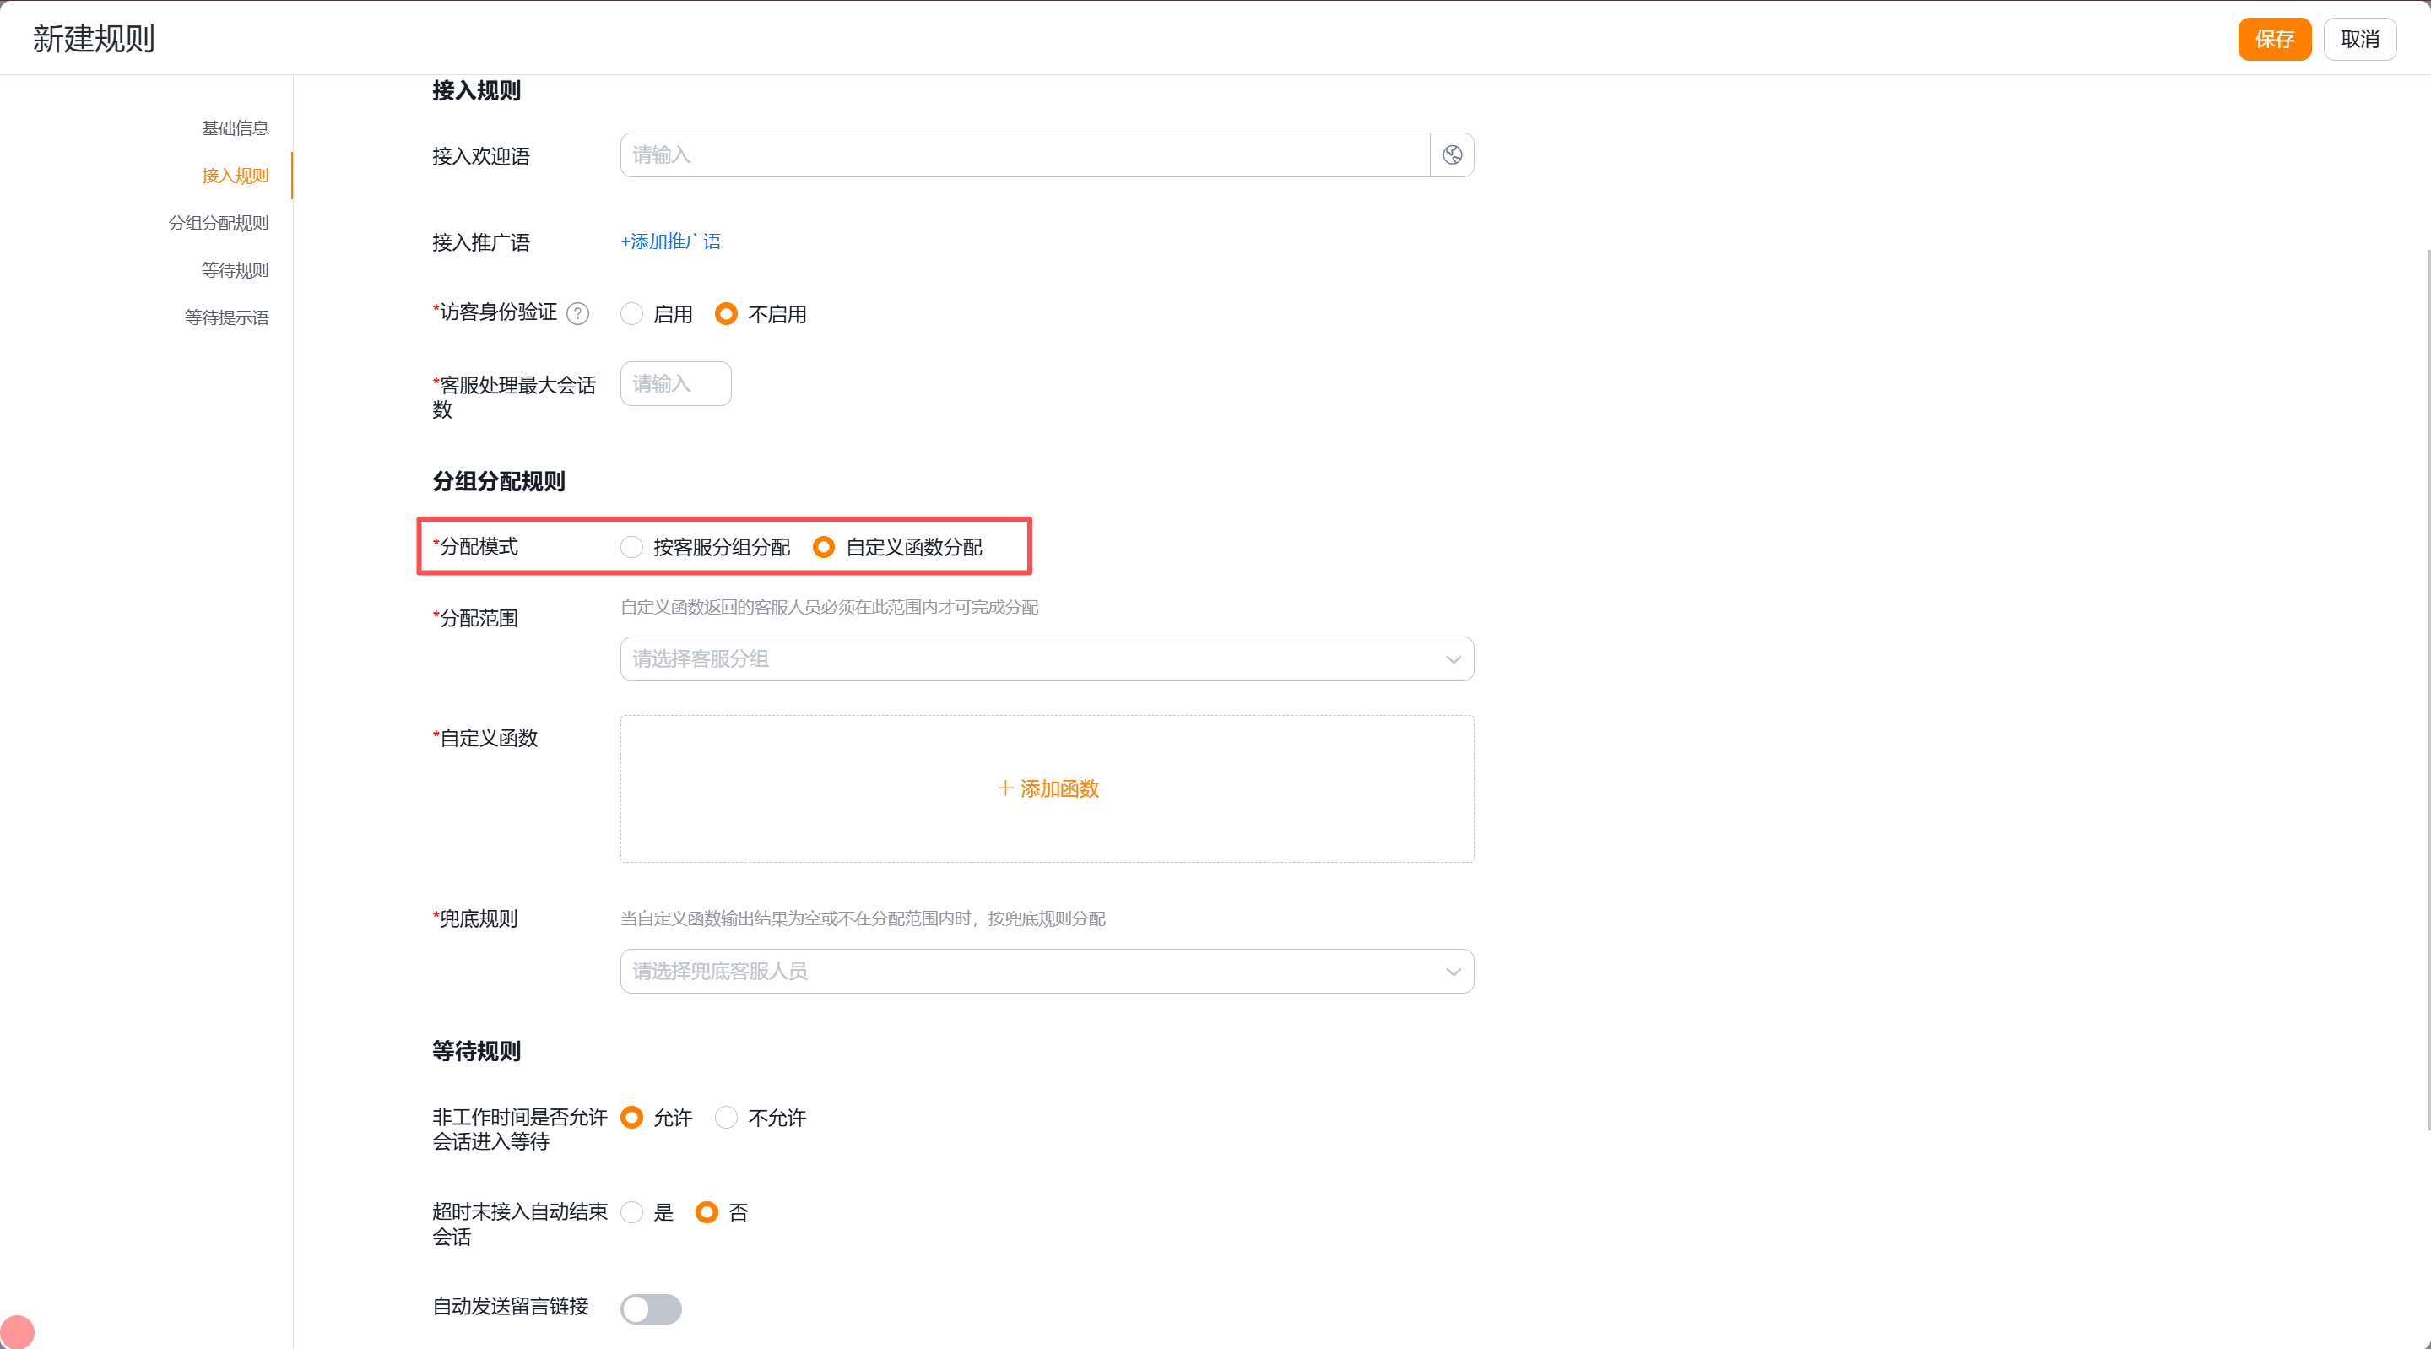Select the 启用 radio for 访客身份验证
Screen dimensions: 2431x1349
click(631, 313)
